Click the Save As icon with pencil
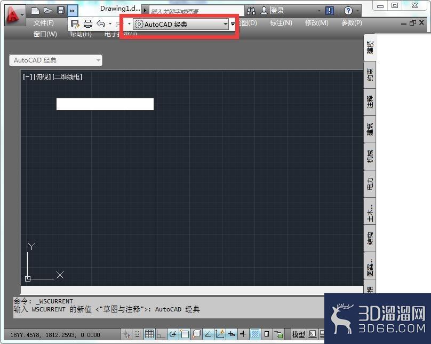 [x=75, y=24]
